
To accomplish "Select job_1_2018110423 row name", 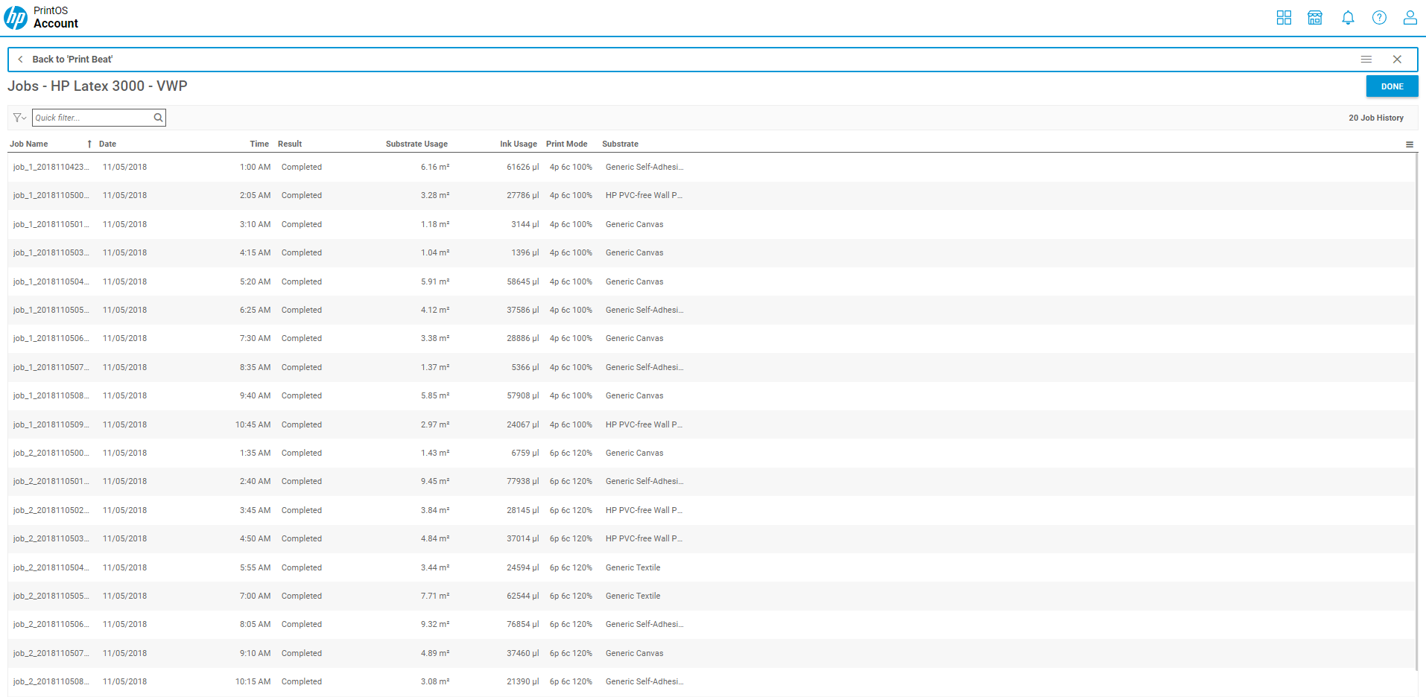I will click(x=51, y=168).
